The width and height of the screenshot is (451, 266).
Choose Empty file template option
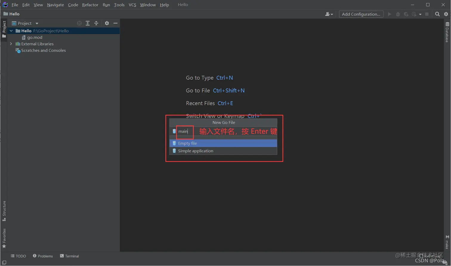[x=223, y=143]
